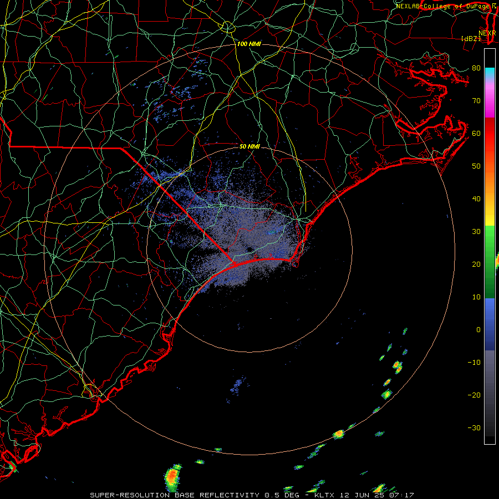The image size is (499, 499).
Task: Click the "[dBZ]" unit label
Action: (471, 38)
